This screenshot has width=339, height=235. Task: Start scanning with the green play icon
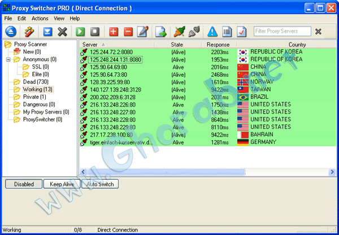[80, 32]
